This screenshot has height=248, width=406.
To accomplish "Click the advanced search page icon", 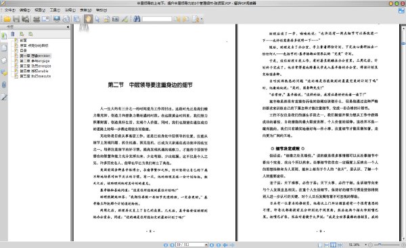I will [196, 19].
